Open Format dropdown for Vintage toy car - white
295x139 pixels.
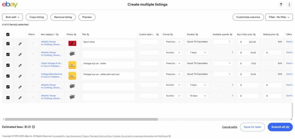(x=173, y=64)
